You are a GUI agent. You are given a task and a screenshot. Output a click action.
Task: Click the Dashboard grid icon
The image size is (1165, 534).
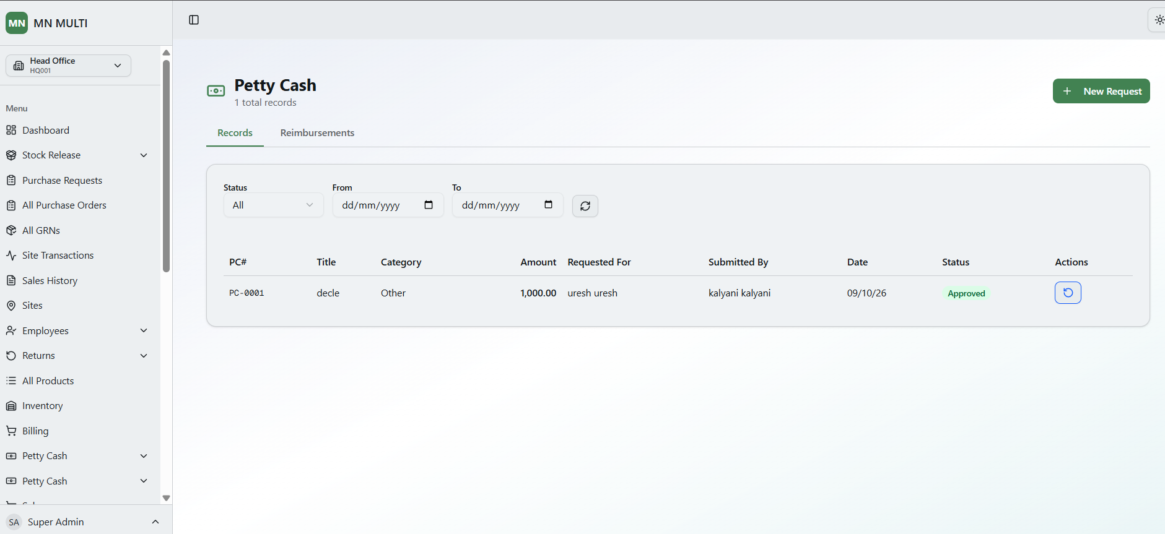coord(11,130)
